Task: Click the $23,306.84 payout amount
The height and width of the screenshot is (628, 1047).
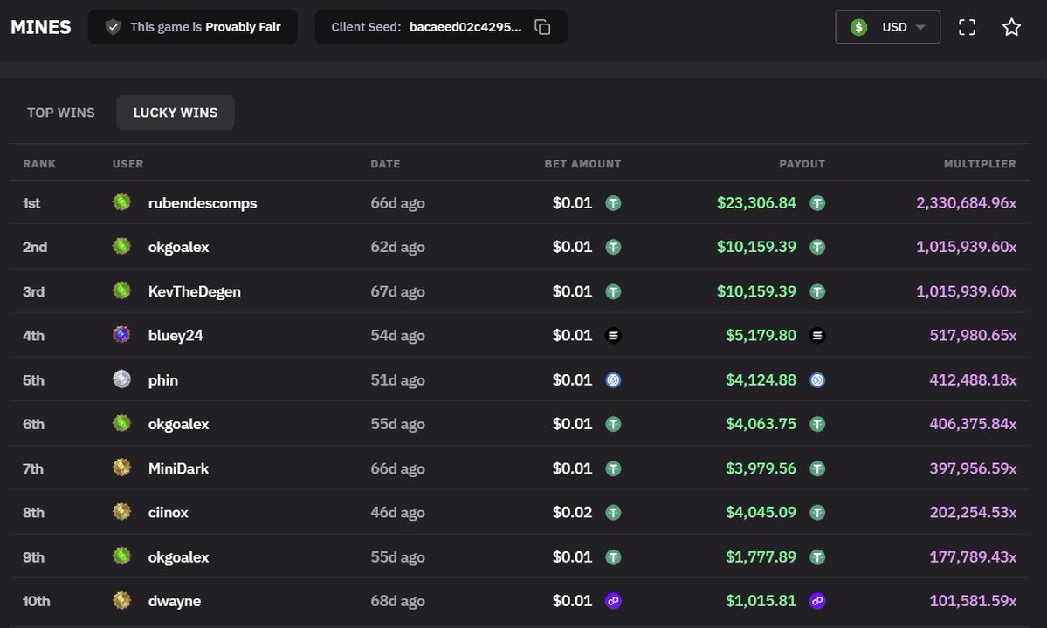Action: (756, 202)
